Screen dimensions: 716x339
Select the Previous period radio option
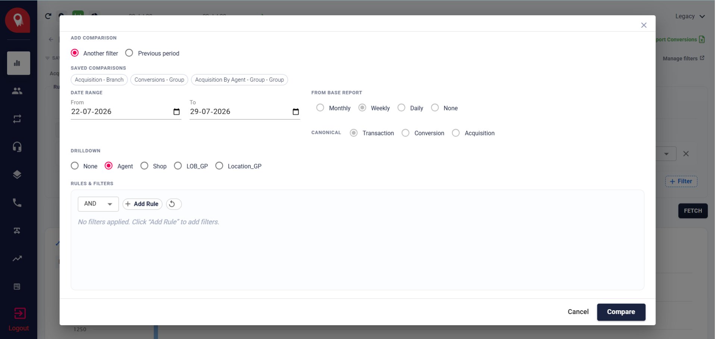pos(129,53)
